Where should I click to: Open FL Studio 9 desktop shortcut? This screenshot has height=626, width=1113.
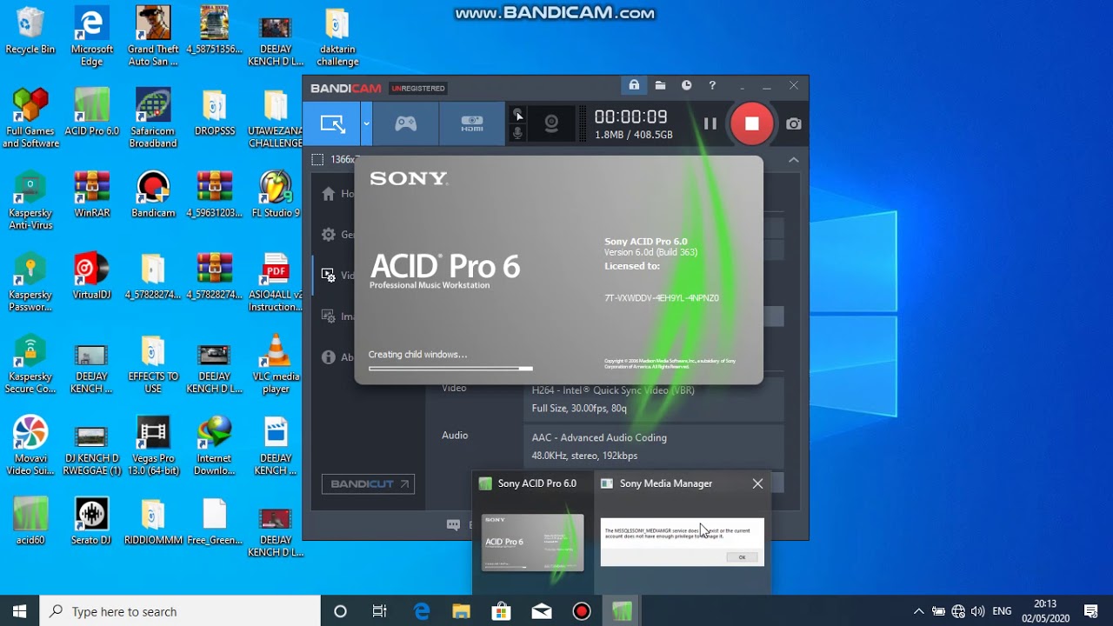pos(276,193)
